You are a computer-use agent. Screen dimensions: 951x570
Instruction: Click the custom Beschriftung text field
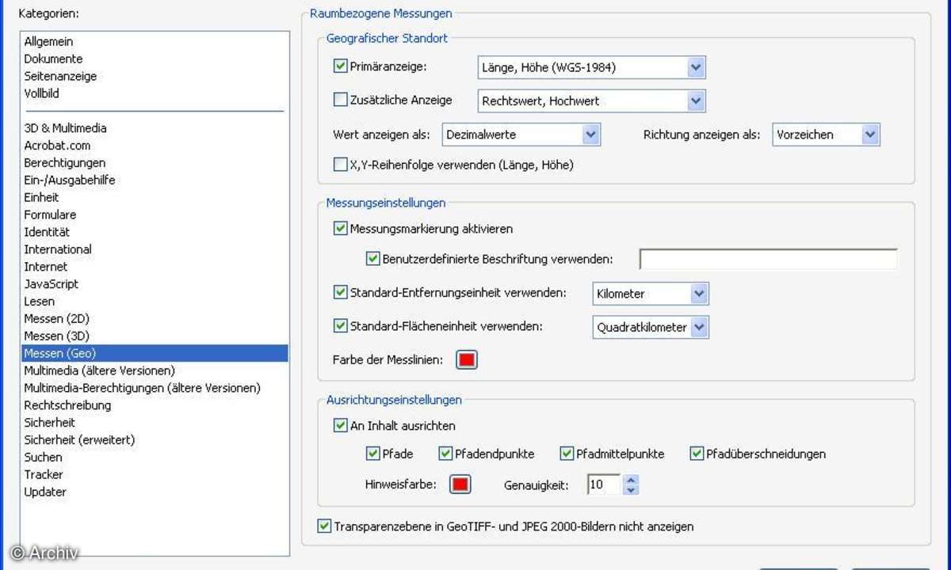tap(768, 259)
